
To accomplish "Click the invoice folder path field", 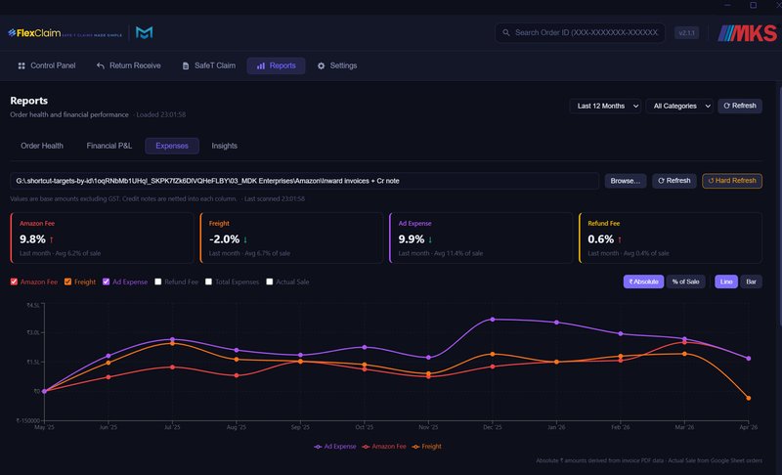I will (304, 181).
